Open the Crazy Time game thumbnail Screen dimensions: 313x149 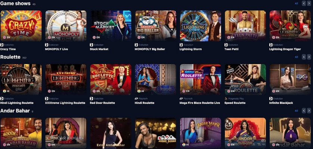click(21, 26)
